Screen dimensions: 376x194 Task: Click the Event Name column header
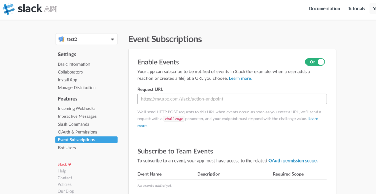click(149, 174)
